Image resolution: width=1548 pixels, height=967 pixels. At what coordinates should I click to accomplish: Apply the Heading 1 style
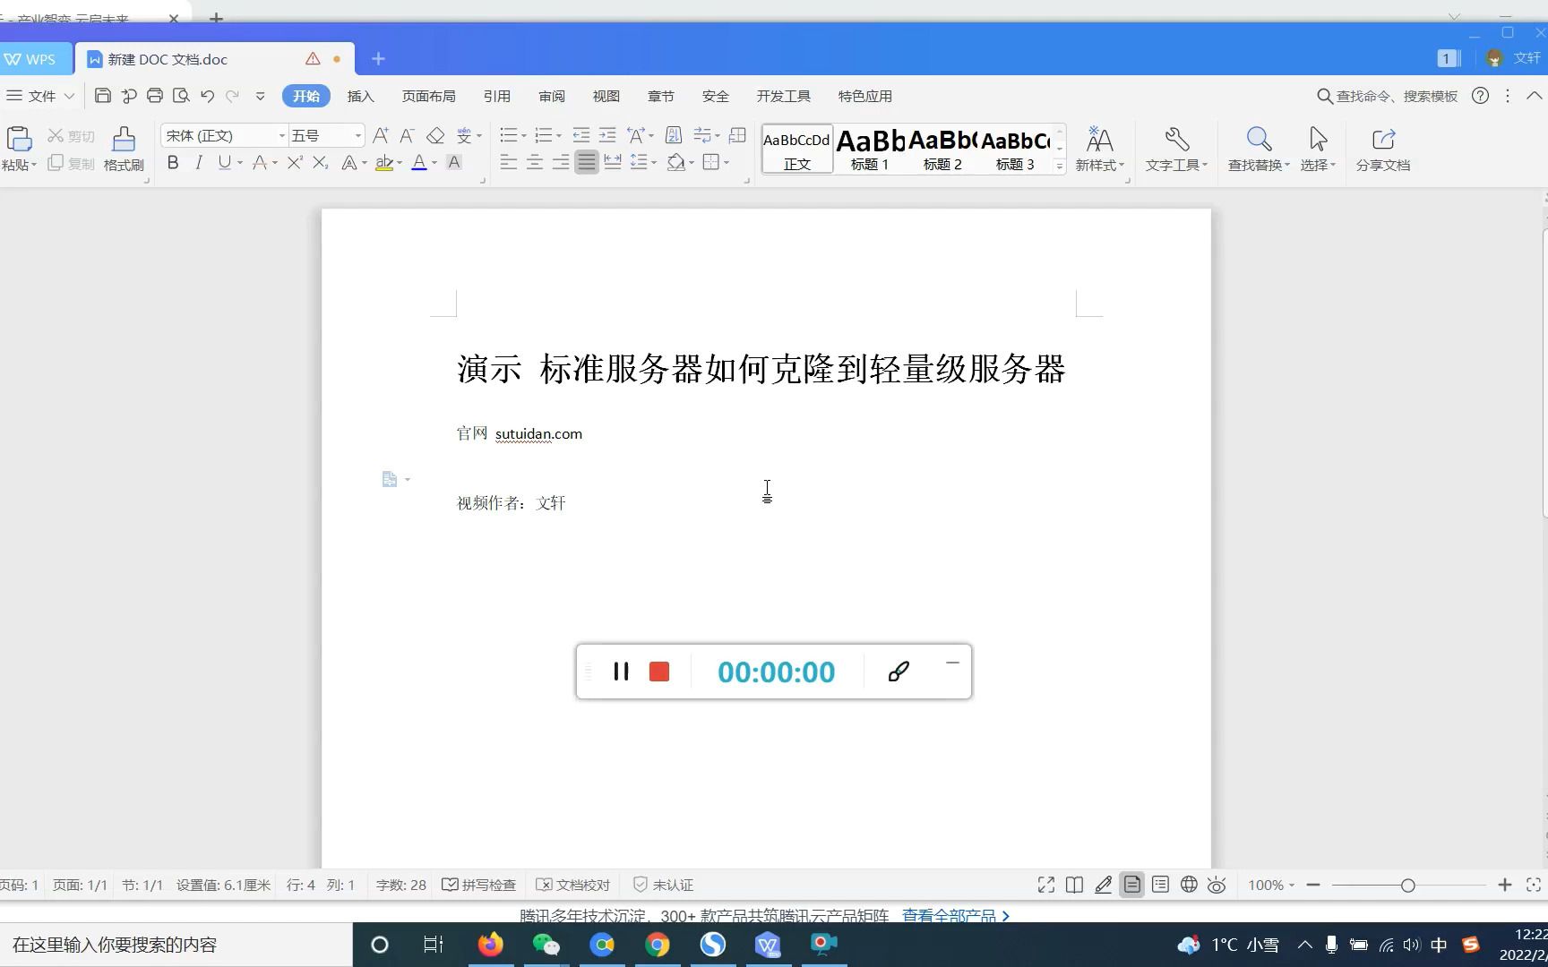pos(870,149)
